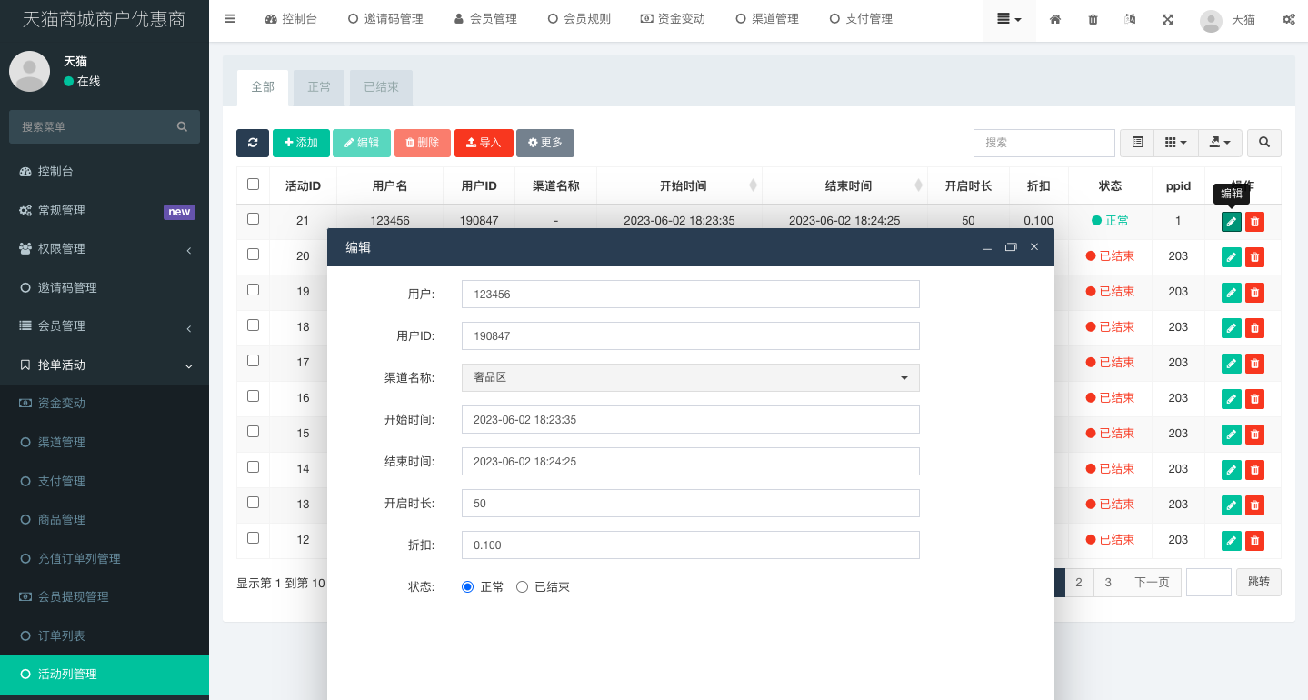Click the home icon in the top bar
This screenshot has height=700, width=1308.
(1054, 18)
